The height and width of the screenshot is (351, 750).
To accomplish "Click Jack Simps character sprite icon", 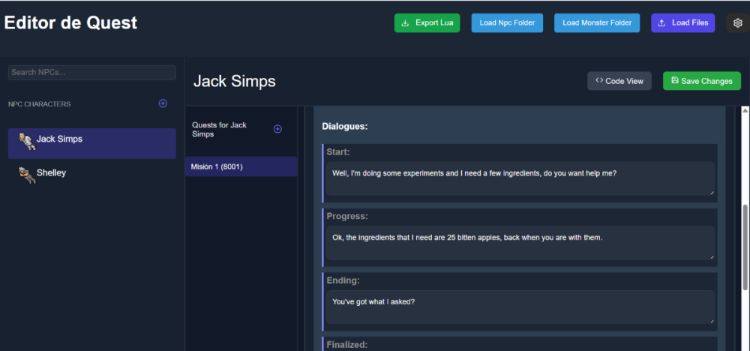I will (26, 141).
